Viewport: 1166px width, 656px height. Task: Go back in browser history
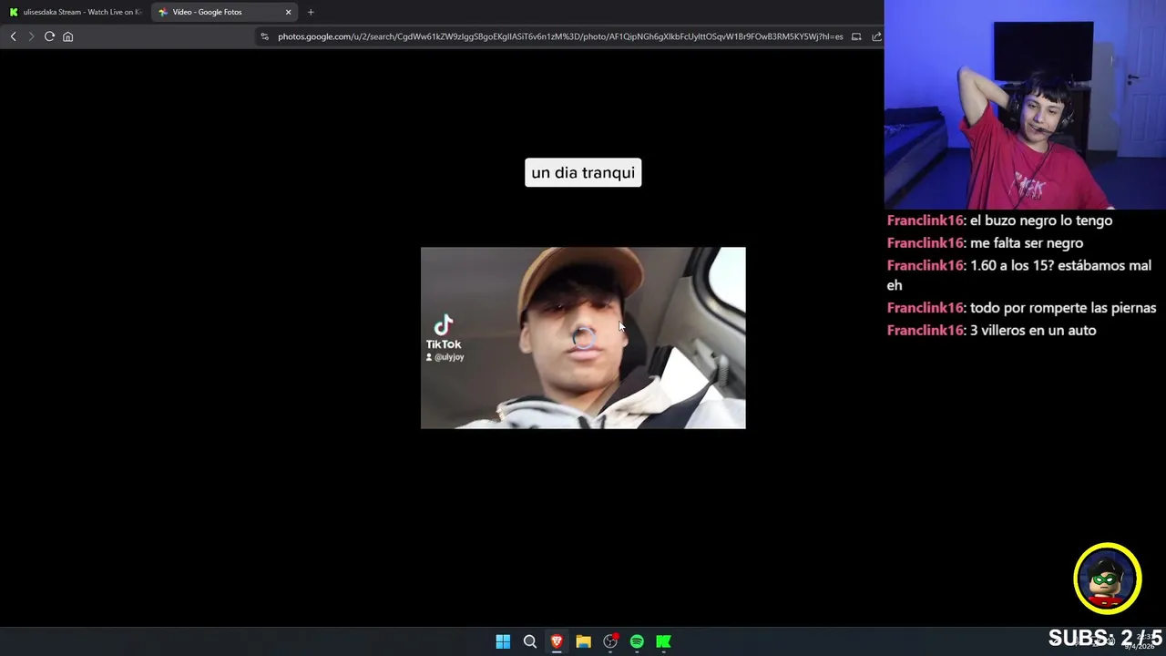[x=13, y=36]
